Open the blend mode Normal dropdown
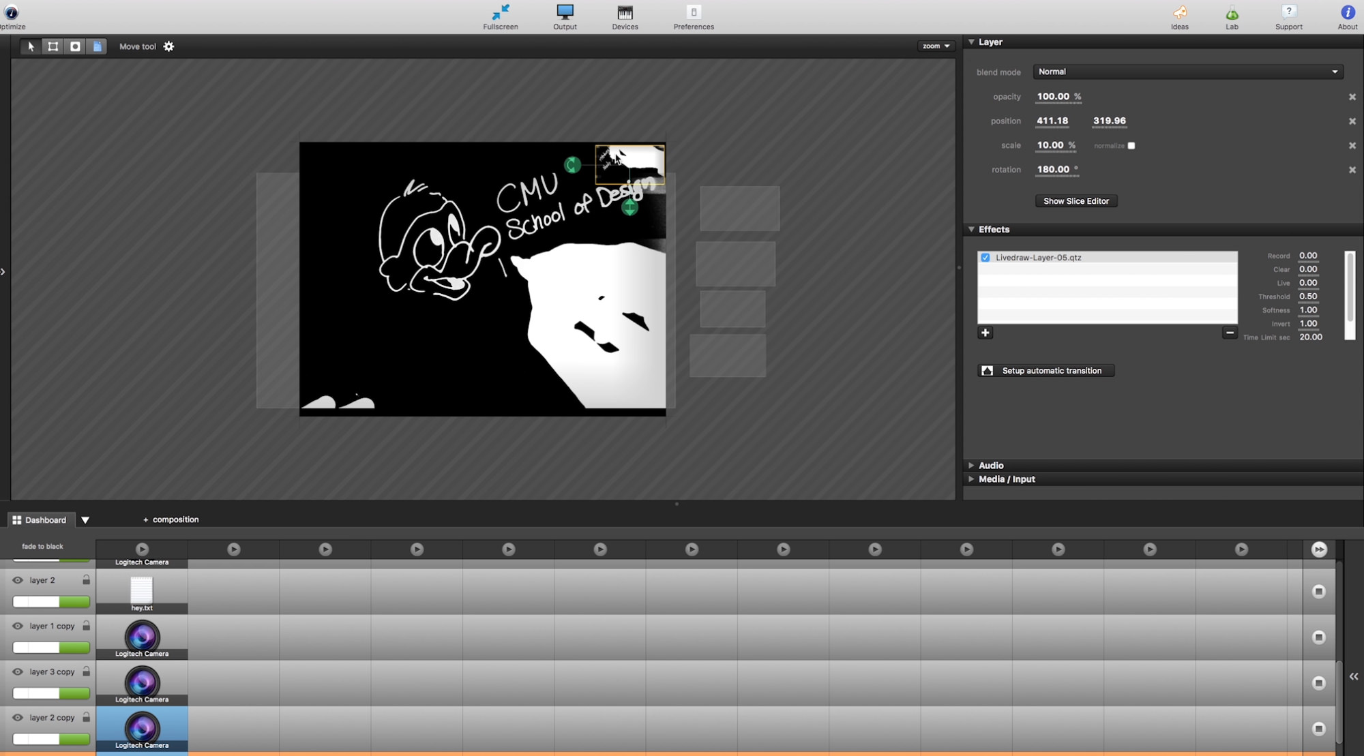 [1188, 72]
